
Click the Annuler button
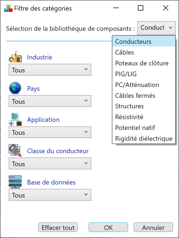pos(153,227)
